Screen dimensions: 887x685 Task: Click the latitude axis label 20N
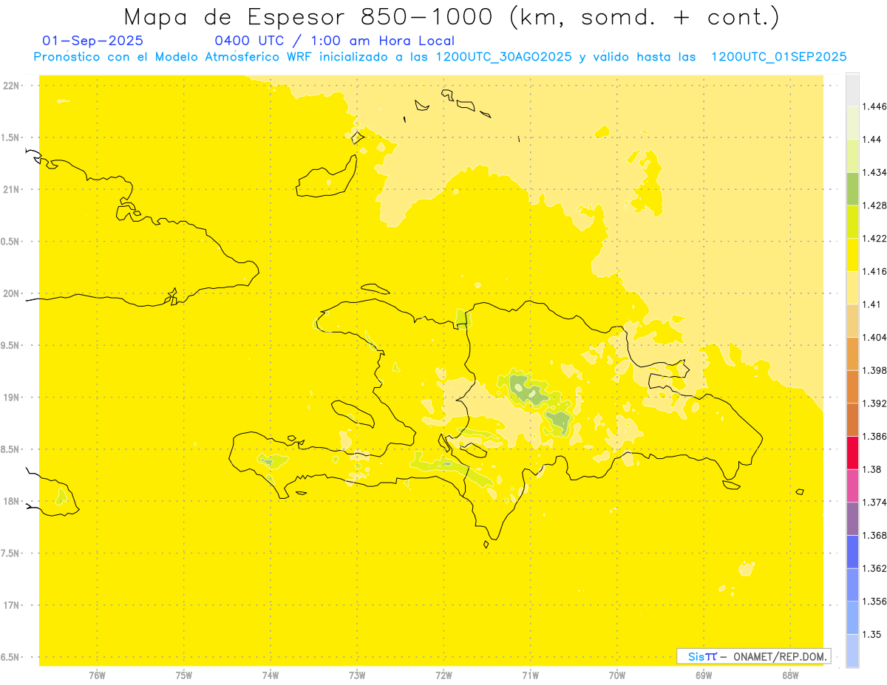(13, 293)
